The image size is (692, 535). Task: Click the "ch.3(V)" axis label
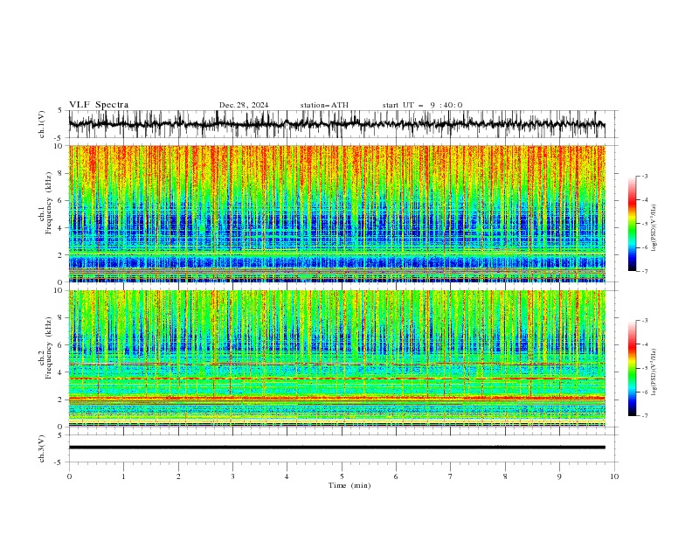tap(42, 448)
